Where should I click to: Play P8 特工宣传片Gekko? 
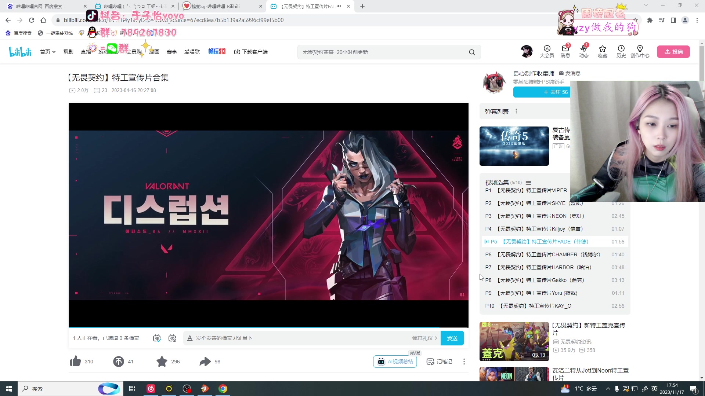[555, 280]
